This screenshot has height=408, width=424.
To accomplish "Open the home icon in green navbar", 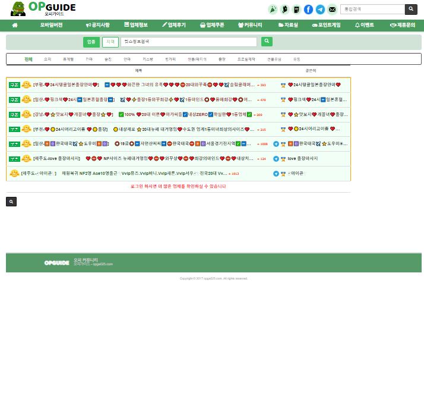I will [15, 25].
